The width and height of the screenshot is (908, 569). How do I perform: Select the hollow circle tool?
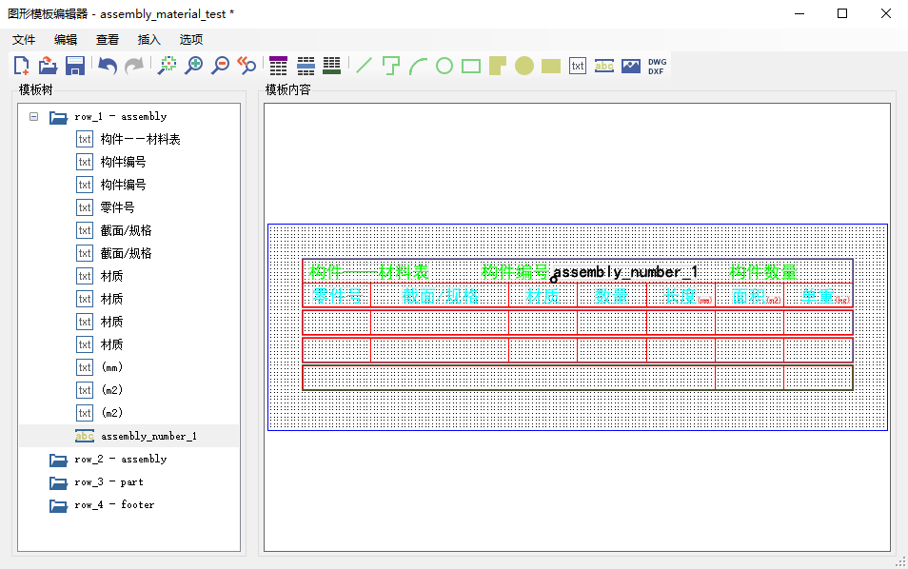(444, 66)
